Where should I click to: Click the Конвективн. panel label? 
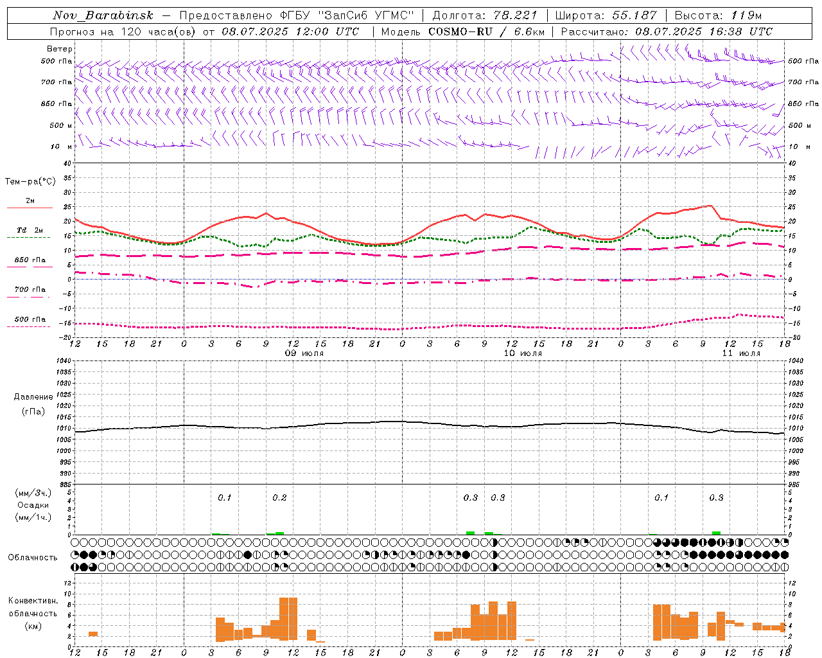tap(33, 601)
